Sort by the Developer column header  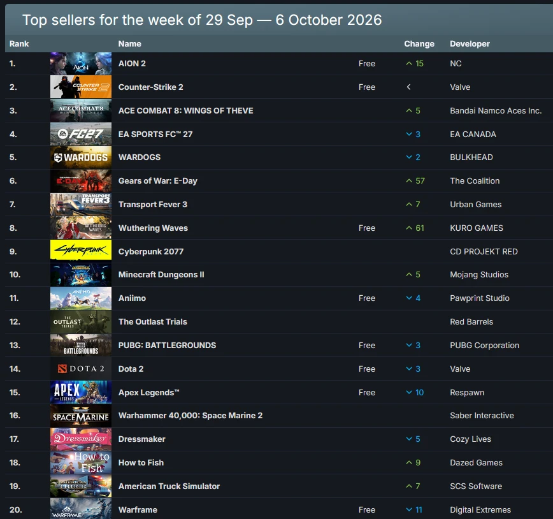[470, 44]
